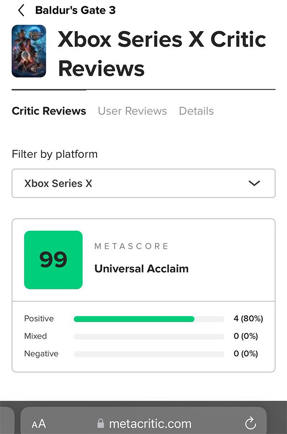Screen dimensions: 287x434
Task: Expand the Xbox Series X platform dropdown
Action: click(x=143, y=183)
